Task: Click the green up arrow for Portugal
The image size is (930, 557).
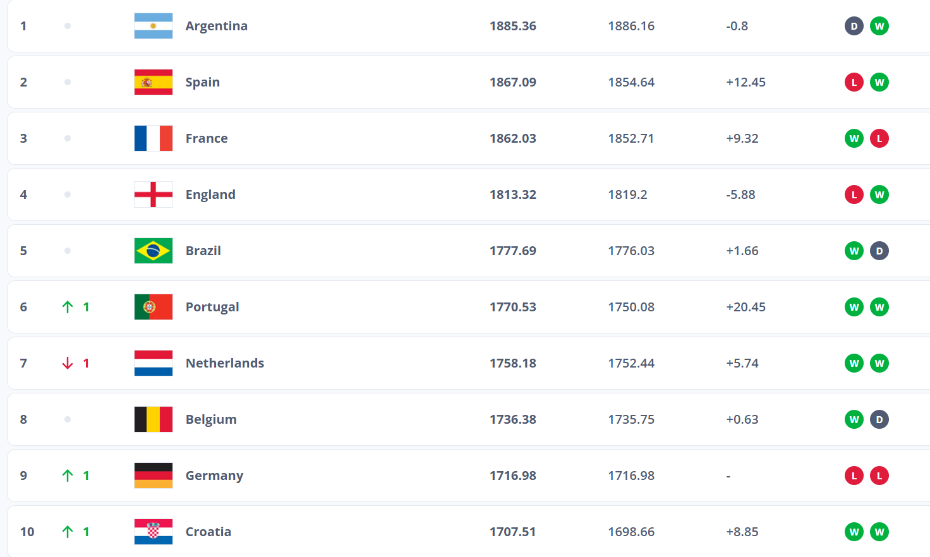Action: (x=68, y=307)
